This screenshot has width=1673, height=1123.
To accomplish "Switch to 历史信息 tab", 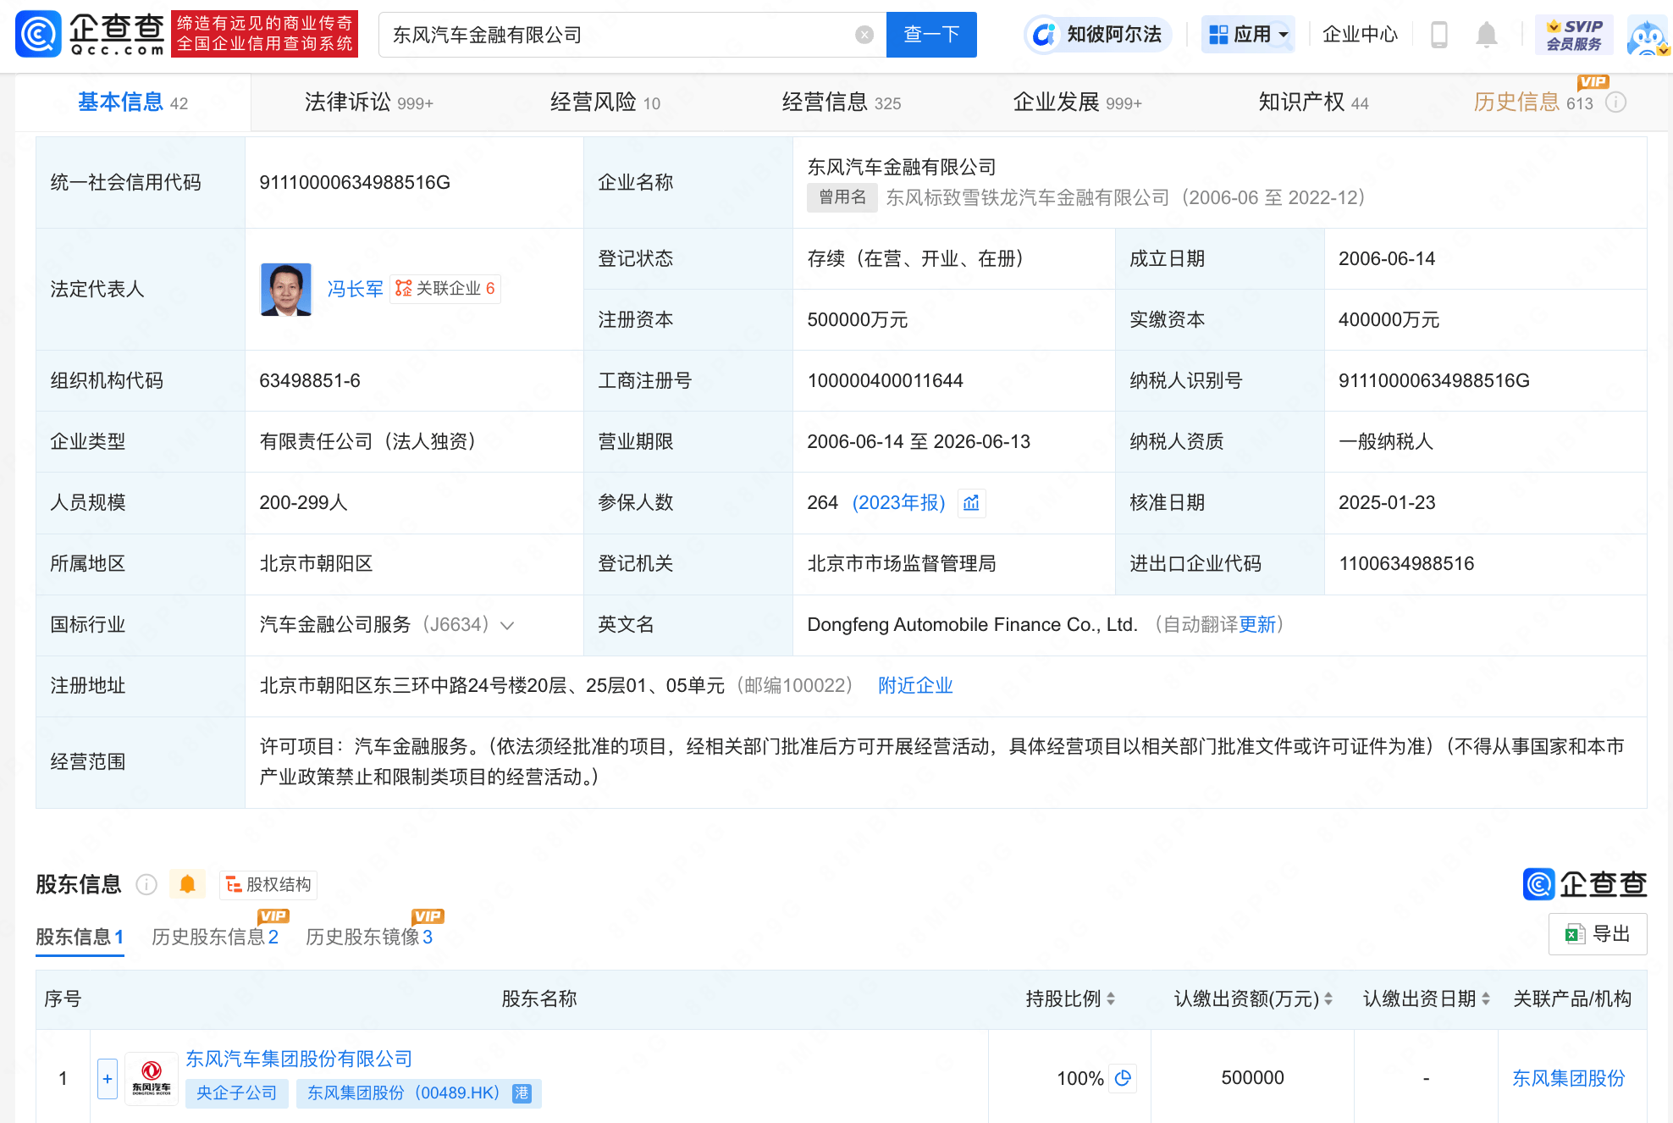I will (x=1533, y=102).
